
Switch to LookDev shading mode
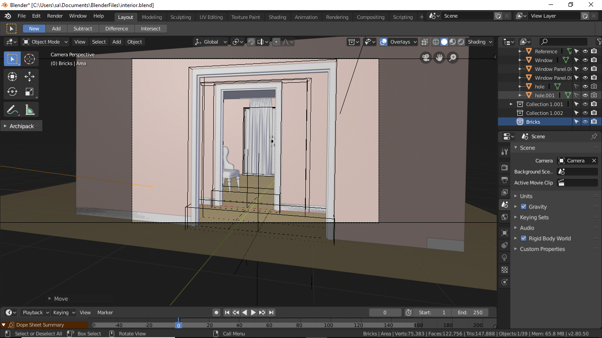click(x=453, y=42)
